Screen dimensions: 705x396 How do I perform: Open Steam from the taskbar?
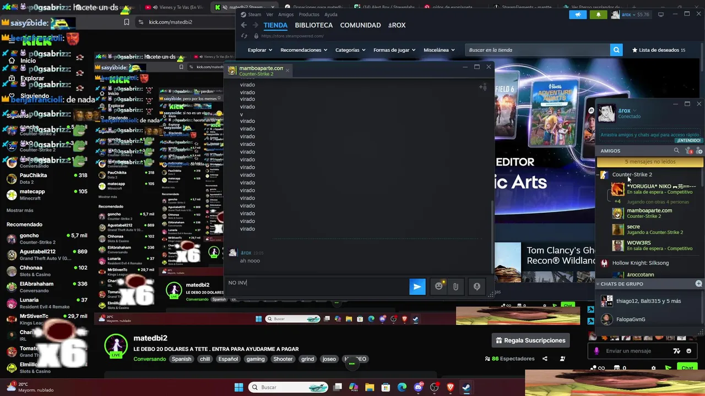(466, 387)
